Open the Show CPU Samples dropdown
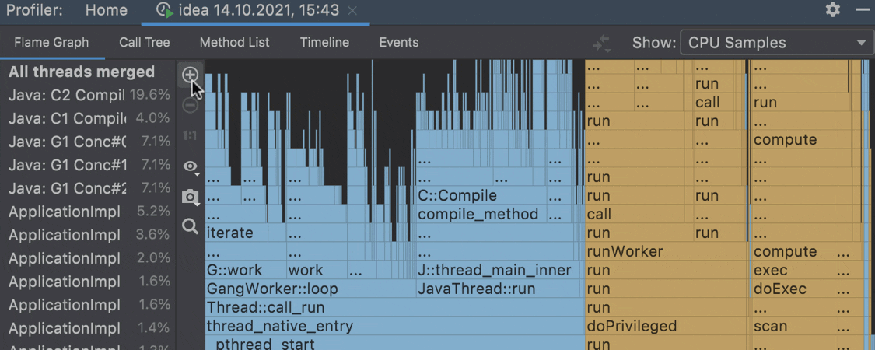The height and width of the screenshot is (350, 875). tap(777, 43)
